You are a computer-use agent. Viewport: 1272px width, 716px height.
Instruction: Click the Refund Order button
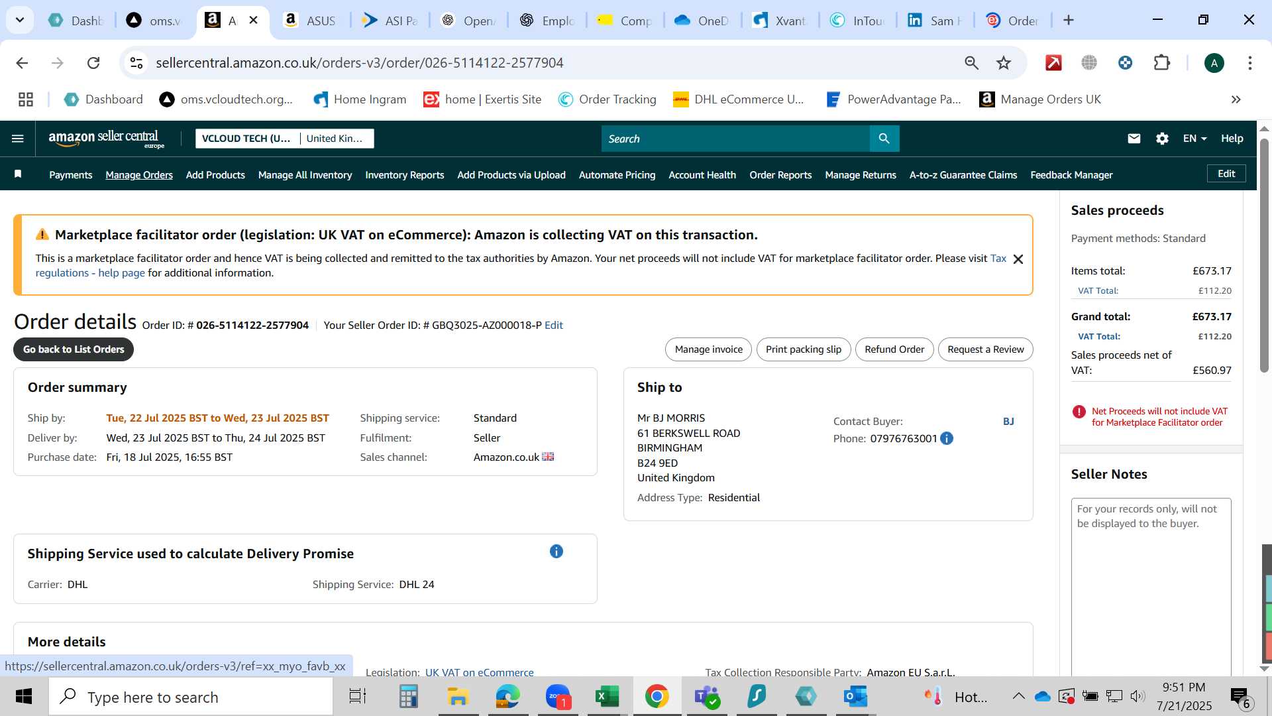(x=894, y=349)
